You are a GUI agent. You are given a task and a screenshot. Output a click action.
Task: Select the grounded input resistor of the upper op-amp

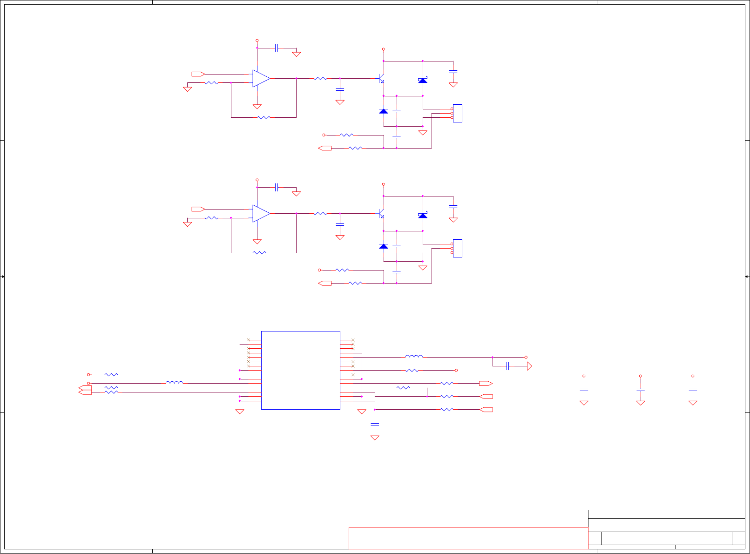tap(211, 83)
